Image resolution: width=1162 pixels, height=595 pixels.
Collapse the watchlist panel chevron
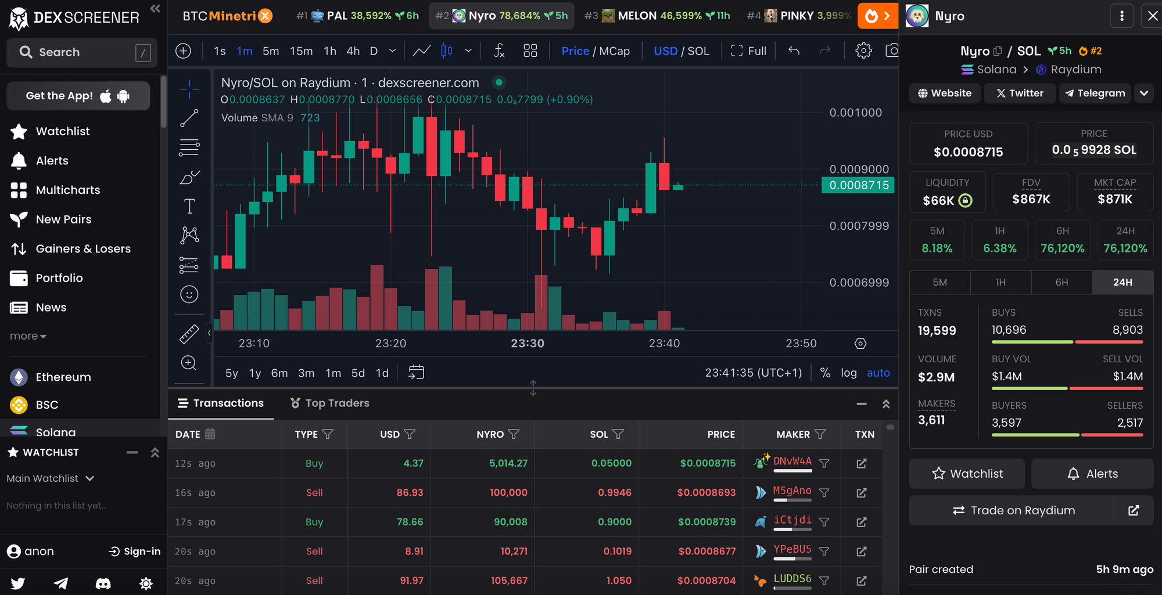pos(155,453)
